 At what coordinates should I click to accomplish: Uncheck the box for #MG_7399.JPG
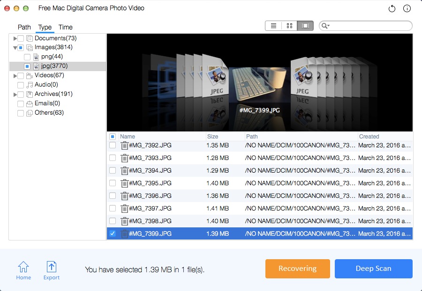pos(113,233)
